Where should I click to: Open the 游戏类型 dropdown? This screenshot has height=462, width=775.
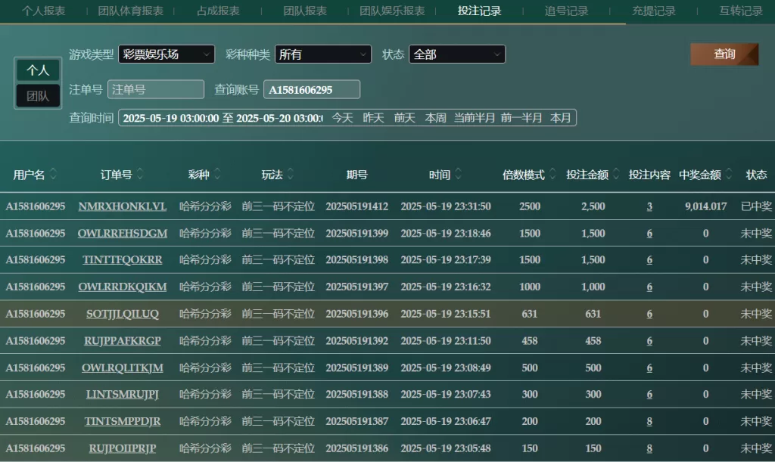167,54
